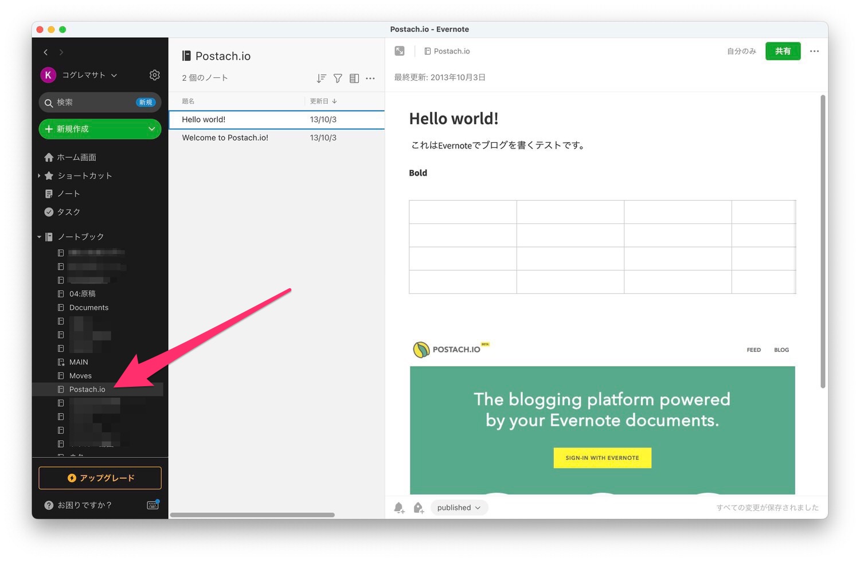Collapse the ノートブック section triangle

39,237
